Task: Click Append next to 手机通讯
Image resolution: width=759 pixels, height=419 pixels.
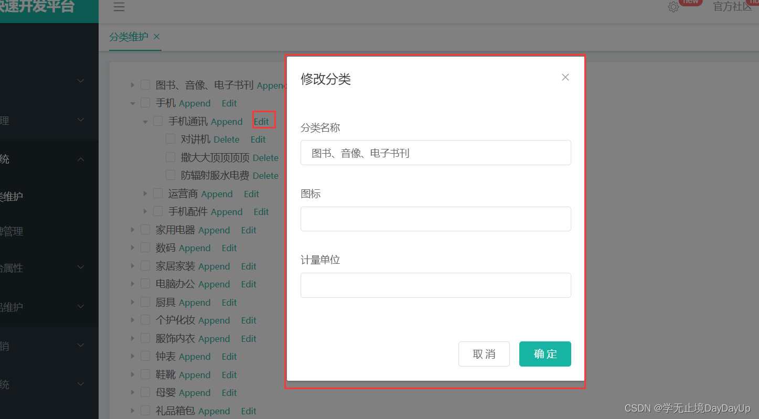Action: coord(227,122)
